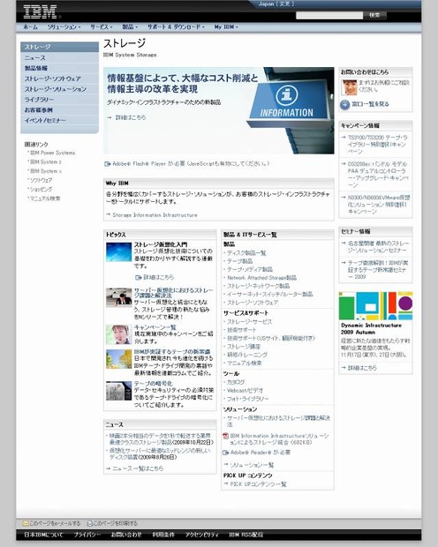Open the Webcast/ビデオ tool link

245,390
